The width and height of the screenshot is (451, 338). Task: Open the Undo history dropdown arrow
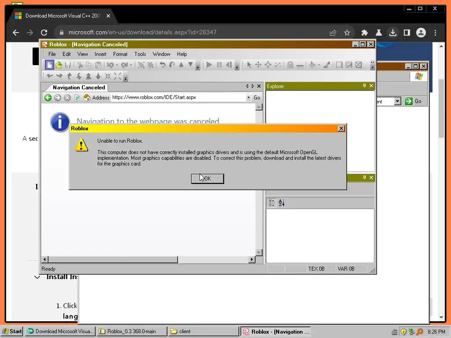[117, 65]
